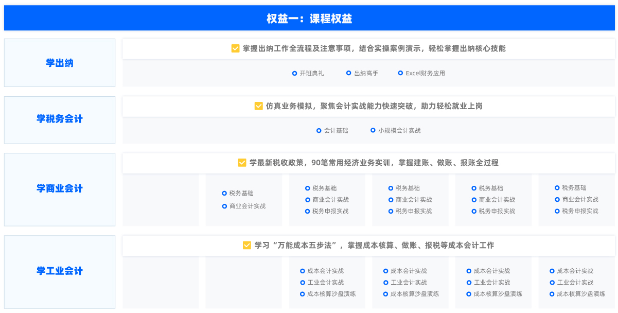Select the 学出纳 category card
This screenshot has height=313, width=618.
coord(60,63)
